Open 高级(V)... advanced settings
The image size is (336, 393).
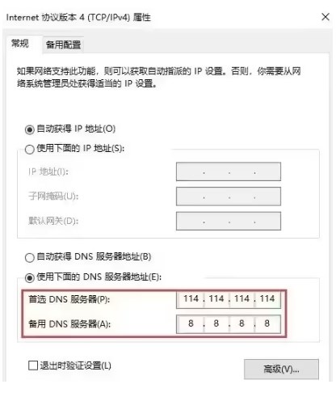[281, 369]
